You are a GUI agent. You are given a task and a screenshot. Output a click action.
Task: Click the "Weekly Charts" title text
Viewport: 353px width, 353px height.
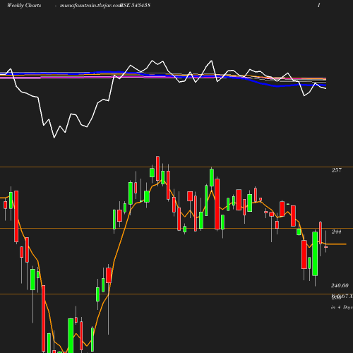tap(24, 6)
